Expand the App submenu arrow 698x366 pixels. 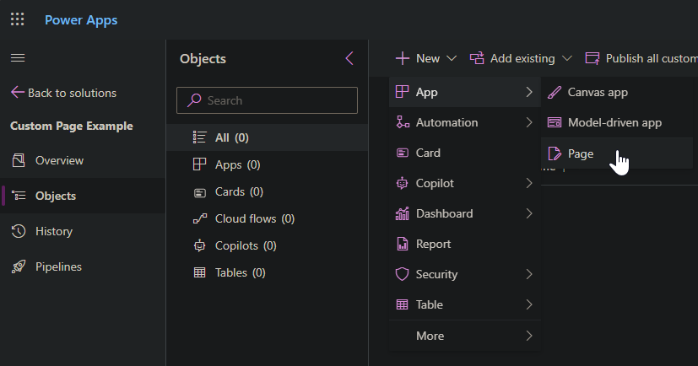click(529, 92)
